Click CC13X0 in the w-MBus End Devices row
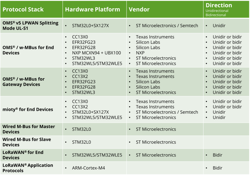This screenshot has height=176, width=250. coord(80,37)
